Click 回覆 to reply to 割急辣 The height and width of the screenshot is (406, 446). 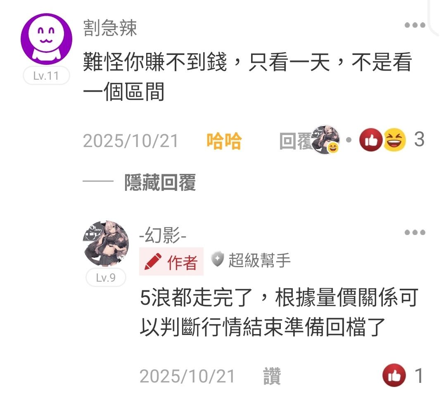point(296,141)
